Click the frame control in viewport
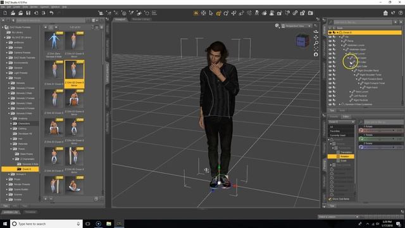Image resolution: width=405 pixels, height=228 pixels. 316,49
